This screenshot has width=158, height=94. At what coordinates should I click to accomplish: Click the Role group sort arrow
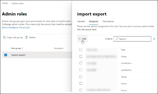[x=22, y=48]
